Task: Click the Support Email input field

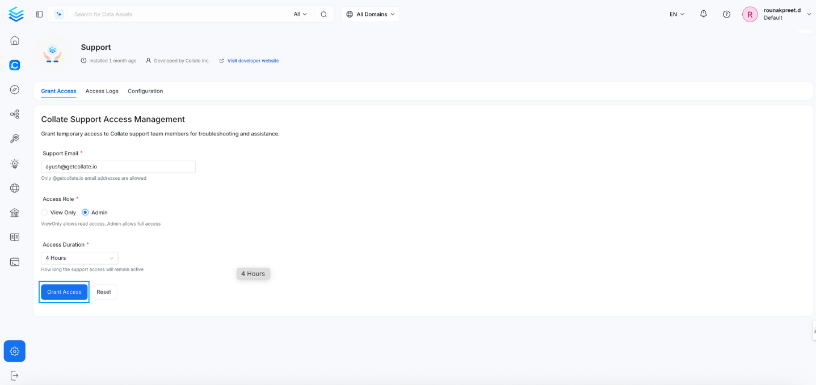Action: (x=118, y=167)
